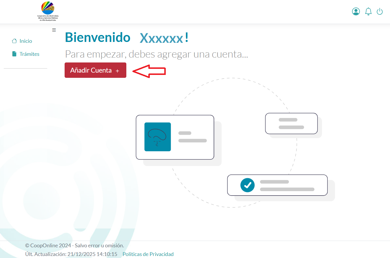The height and width of the screenshot is (258, 390).
Task: Click the Trámites document icon
Action: 14,54
